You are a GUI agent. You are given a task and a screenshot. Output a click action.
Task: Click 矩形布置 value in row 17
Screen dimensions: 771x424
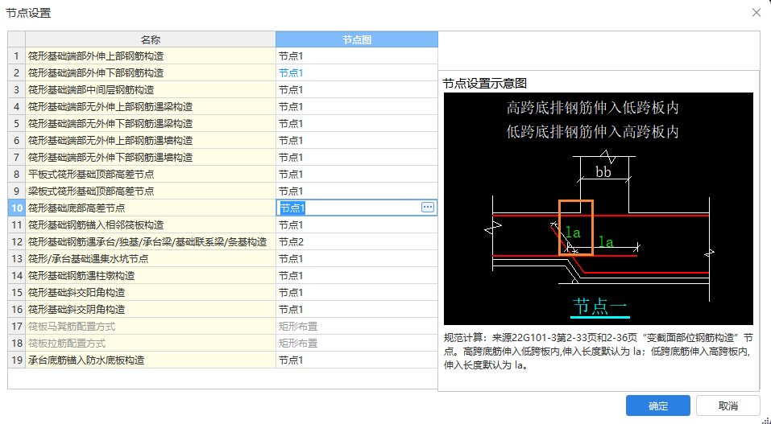[x=298, y=326]
